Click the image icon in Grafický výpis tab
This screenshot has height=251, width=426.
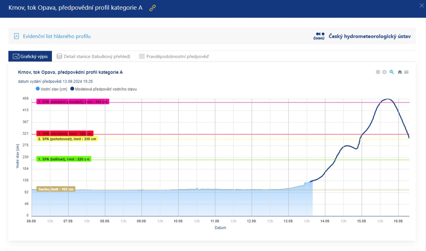[16, 57]
